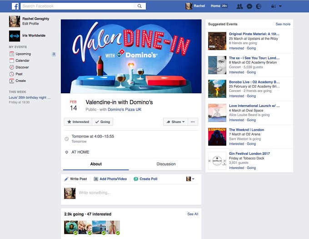
Task: Click the first attendee photo
Action: (71, 227)
